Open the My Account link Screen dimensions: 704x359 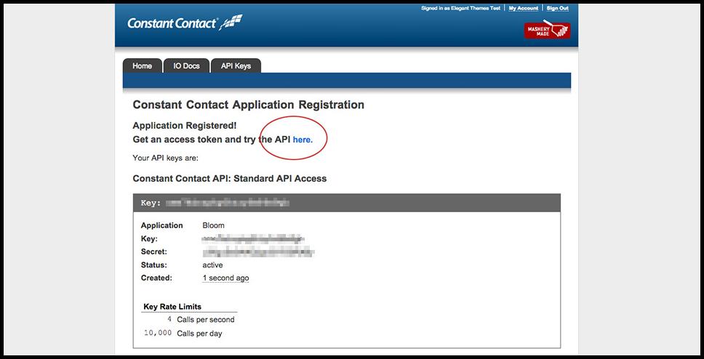524,8
